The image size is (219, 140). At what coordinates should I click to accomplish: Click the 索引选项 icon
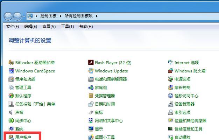point(170,112)
